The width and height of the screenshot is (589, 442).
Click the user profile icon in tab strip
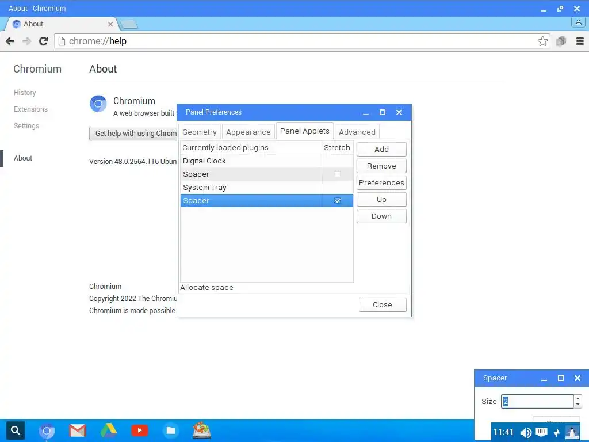click(579, 22)
